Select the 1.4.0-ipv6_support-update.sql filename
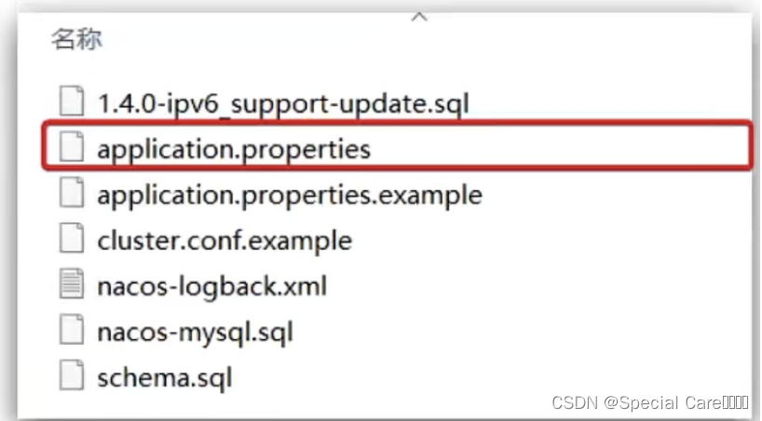Viewport: 762px width, 421px height. coord(283,104)
